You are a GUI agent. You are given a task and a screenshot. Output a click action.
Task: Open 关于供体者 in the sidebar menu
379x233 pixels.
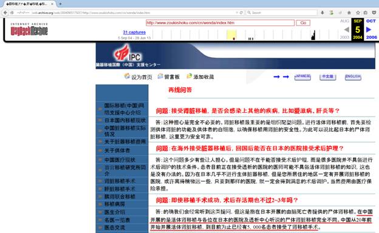[x=117, y=150]
